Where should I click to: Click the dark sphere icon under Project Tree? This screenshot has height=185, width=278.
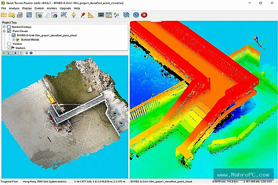pyautogui.click(x=15, y=53)
